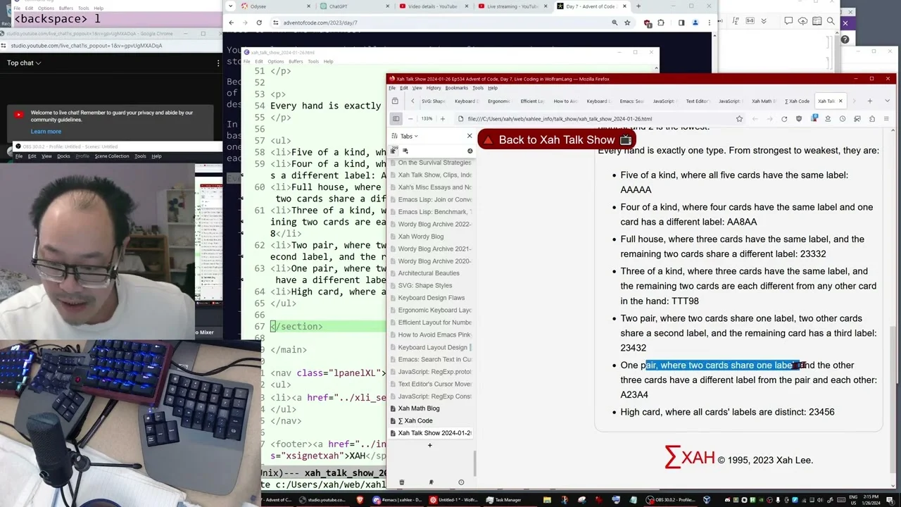Open Xah Math Blog in sidebar
901x507 pixels.
431,408
